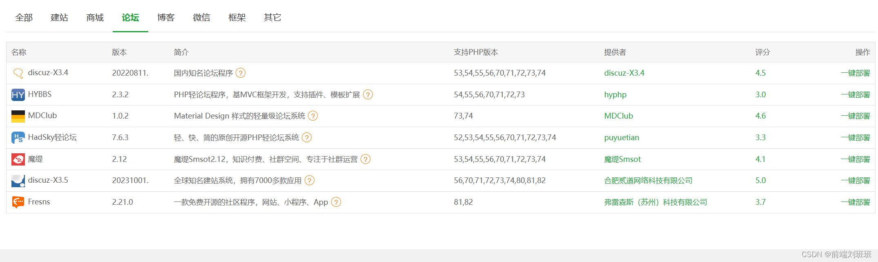Click the discuz-X3.5 name text

pos(48,180)
